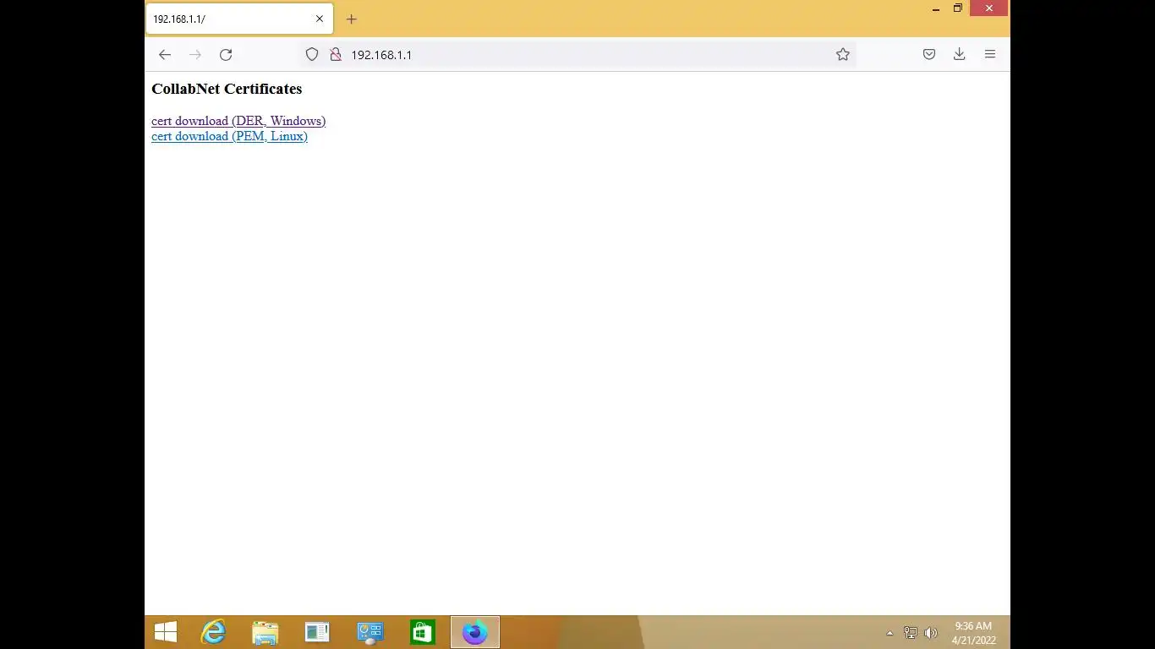Image resolution: width=1155 pixels, height=649 pixels.
Task: Open a new tab with plus button
Action: pyautogui.click(x=352, y=19)
